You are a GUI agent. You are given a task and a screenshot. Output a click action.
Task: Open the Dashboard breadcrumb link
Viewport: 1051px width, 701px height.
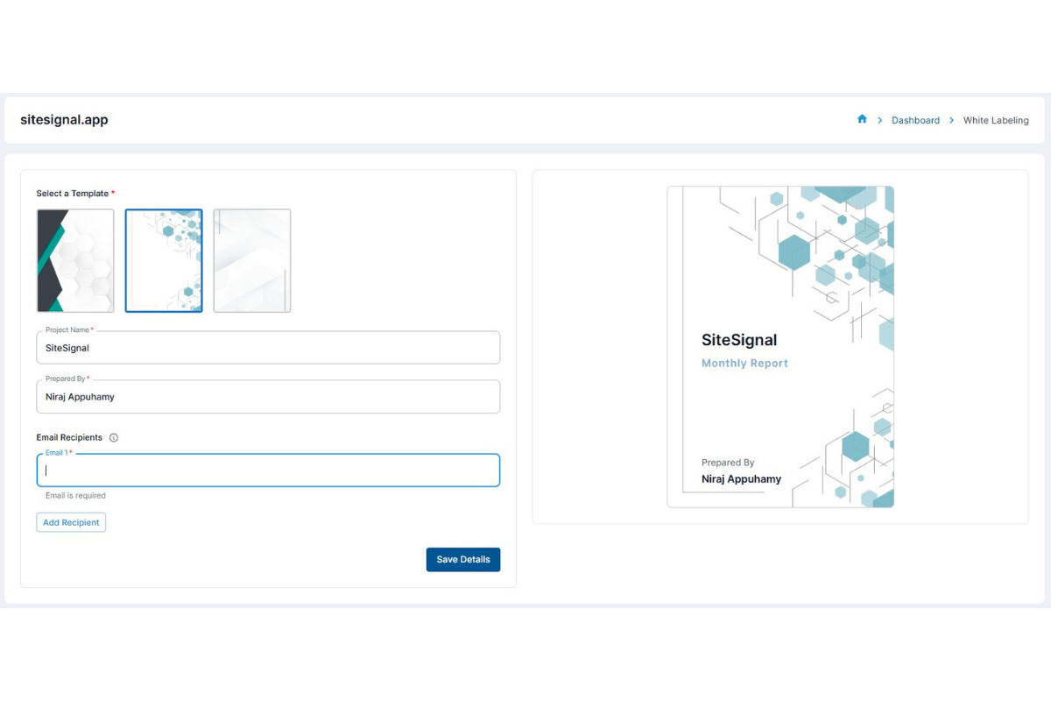915,120
